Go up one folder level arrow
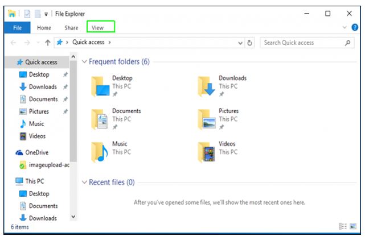Viewport: 365px width, 241px height. (48, 43)
